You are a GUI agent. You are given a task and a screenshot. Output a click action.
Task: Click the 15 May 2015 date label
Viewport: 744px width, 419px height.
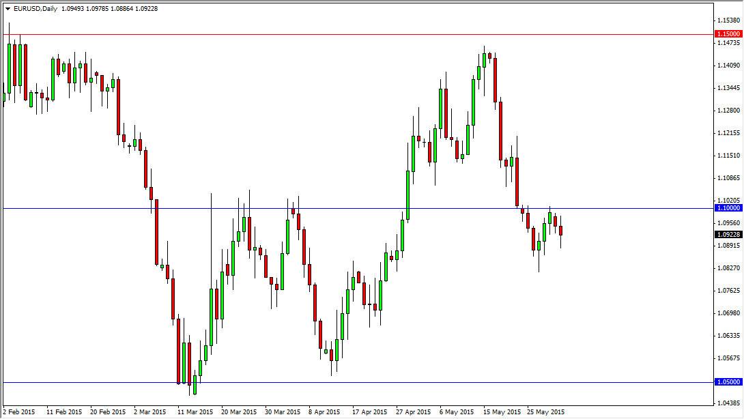tap(502, 412)
